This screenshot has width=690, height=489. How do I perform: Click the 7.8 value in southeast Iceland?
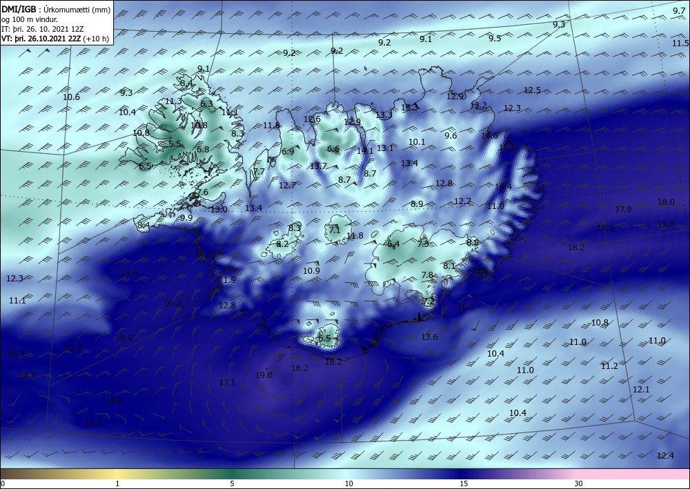pos(427,275)
